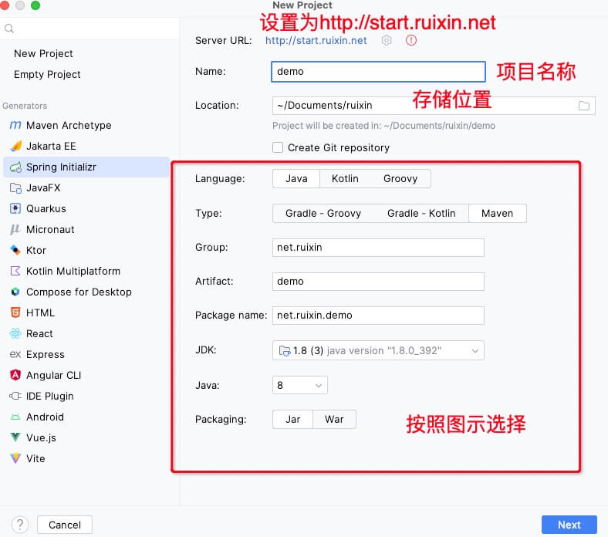Click the Micronaut mu icon
608x537 pixels.
tap(15, 229)
